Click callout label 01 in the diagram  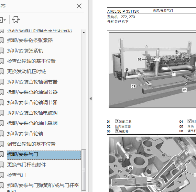tap(133, 86)
